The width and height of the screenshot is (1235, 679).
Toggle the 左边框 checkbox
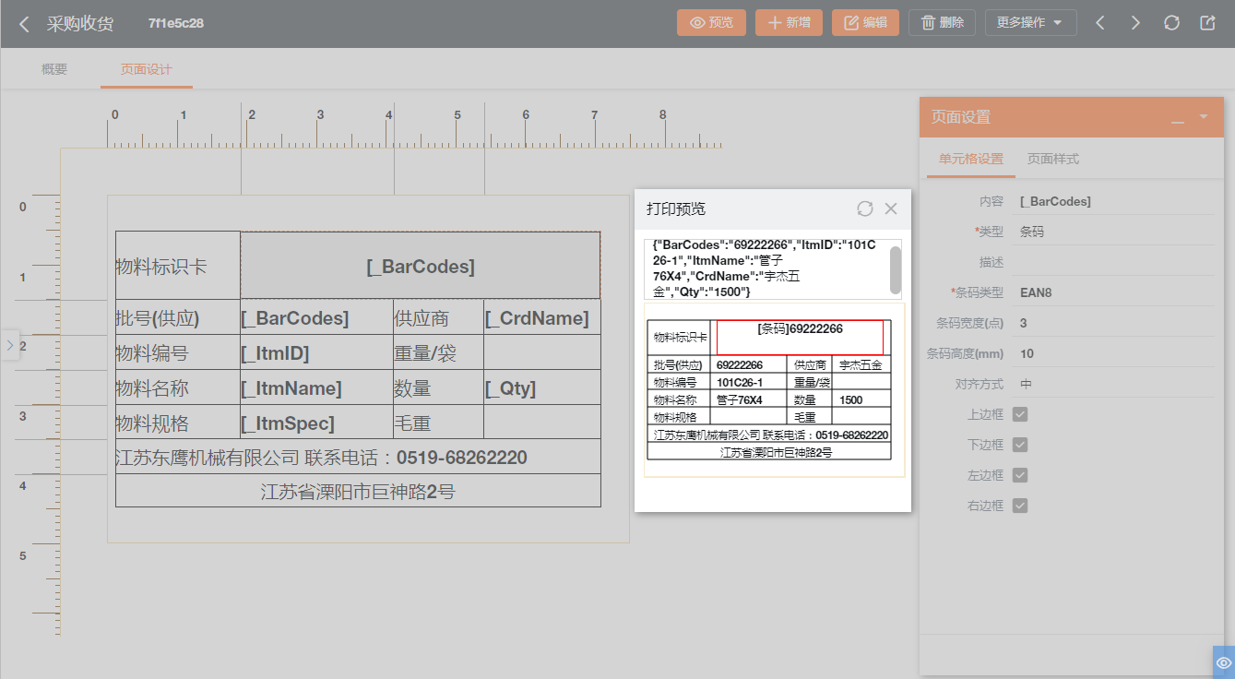(x=1020, y=475)
